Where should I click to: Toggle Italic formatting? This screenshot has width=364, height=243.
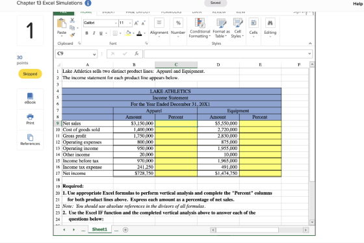(x=94, y=33)
